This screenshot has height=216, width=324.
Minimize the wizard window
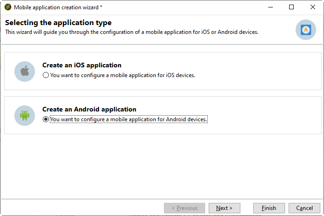(x=270, y=7)
